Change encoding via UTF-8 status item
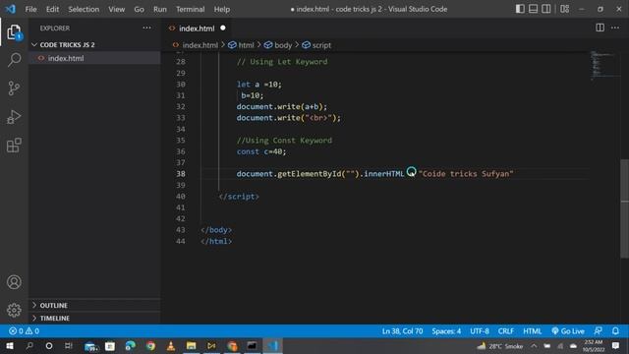 point(480,331)
